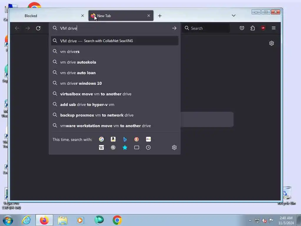Open the Pocket save icon
Image resolution: width=301 pixels, height=226 pixels.
(242, 28)
